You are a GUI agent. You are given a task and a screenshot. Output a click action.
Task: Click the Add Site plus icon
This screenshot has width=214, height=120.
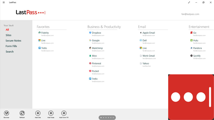tap(38, 113)
